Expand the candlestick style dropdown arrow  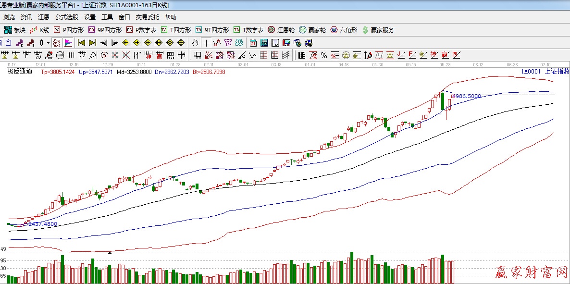[48, 43]
